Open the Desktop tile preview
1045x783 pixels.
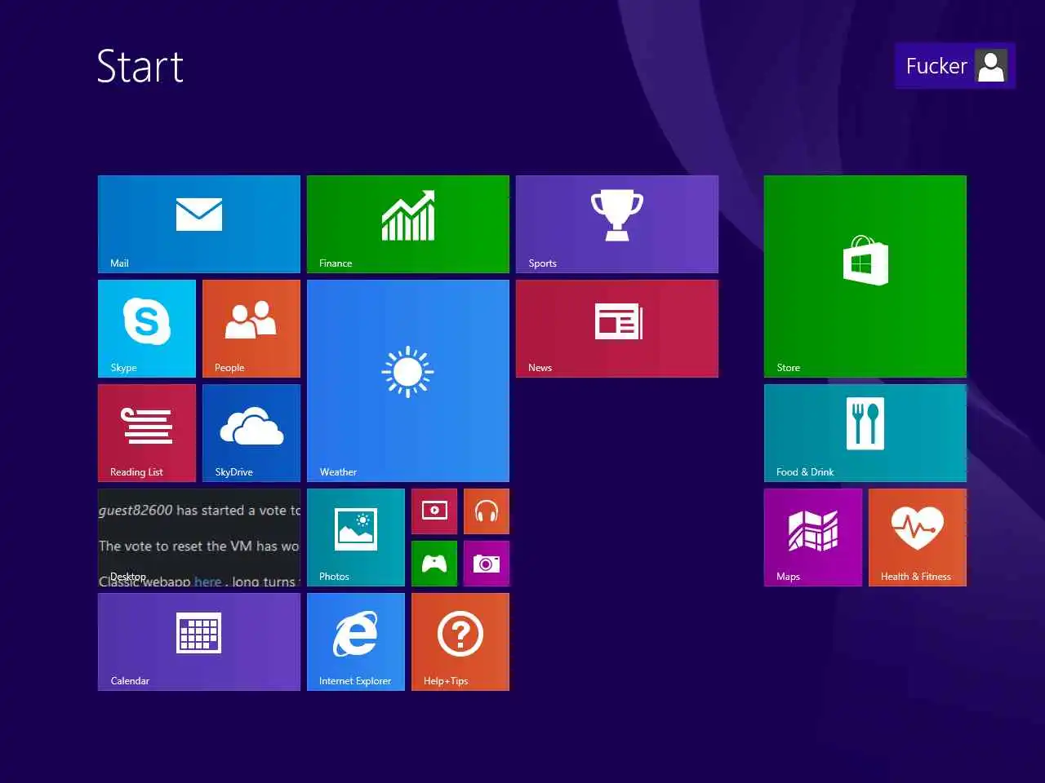(199, 537)
